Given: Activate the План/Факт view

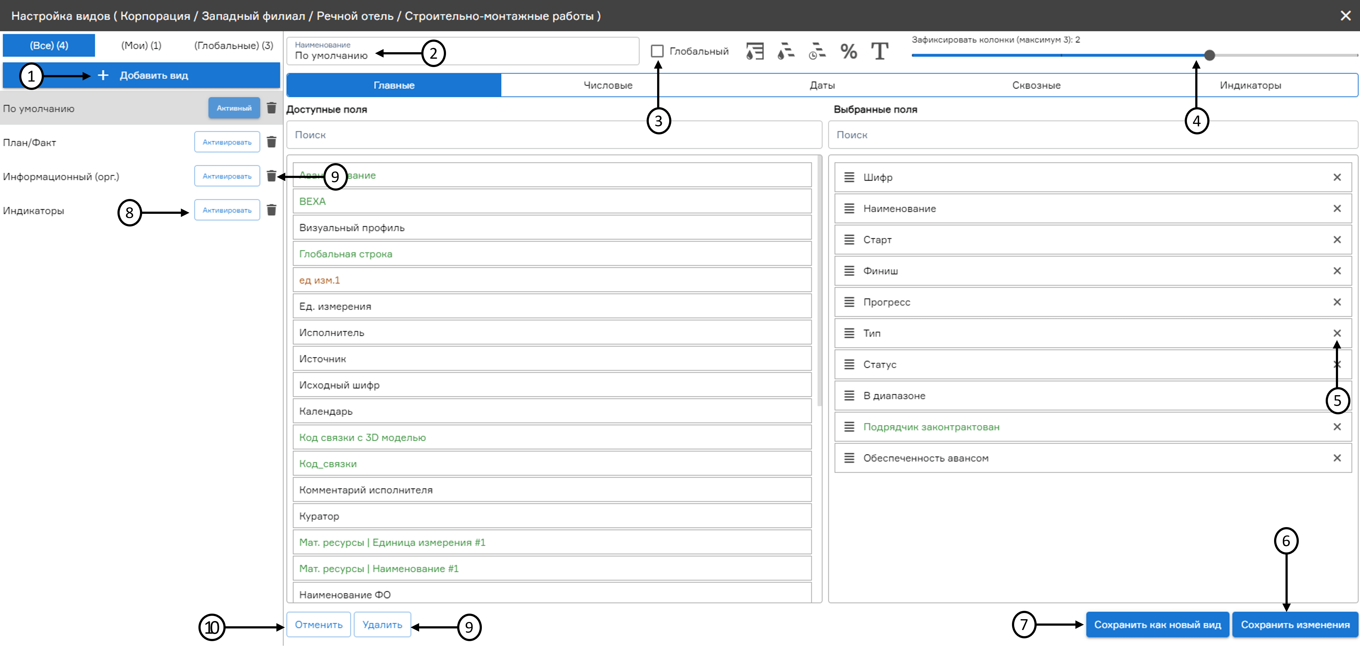Looking at the screenshot, I should (227, 142).
